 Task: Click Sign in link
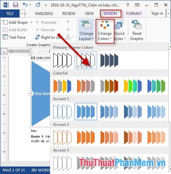157,13
